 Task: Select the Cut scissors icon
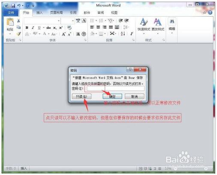18,21
